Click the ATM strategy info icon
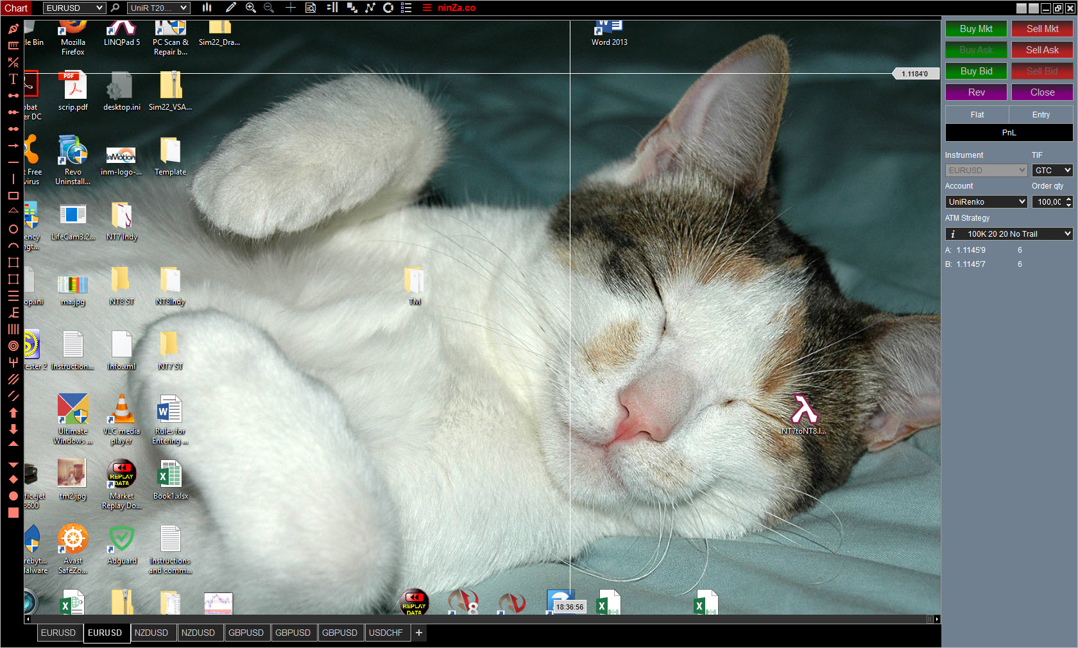 (953, 234)
